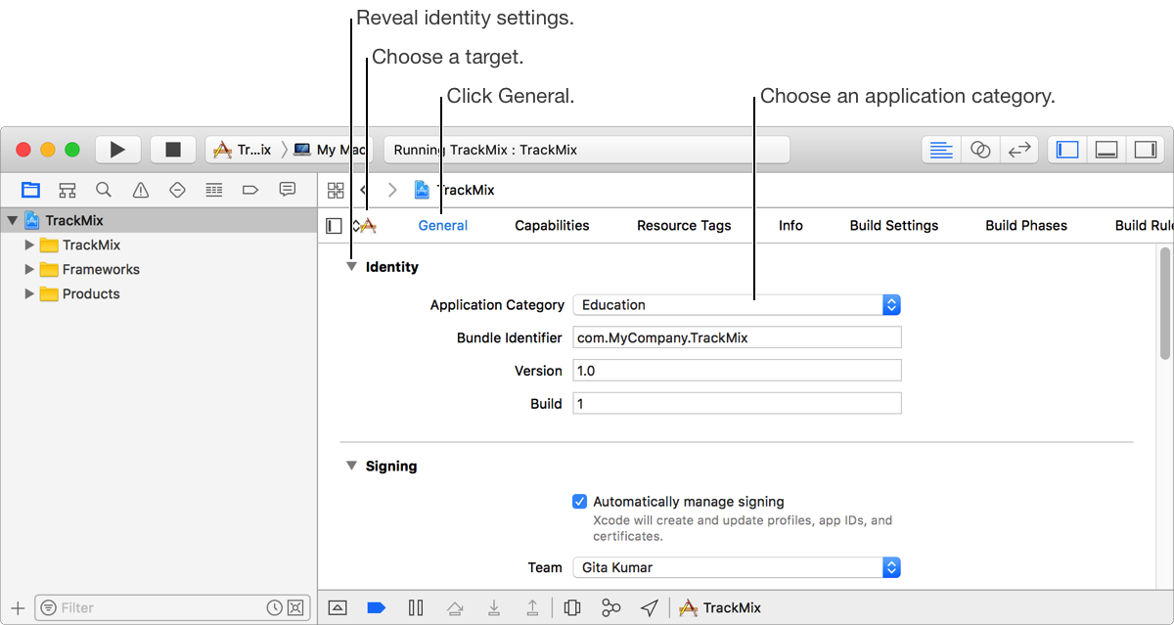Viewport: 1174px width, 625px height.
Task: Hide the debug area from the debug bar
Action: pyautogui.click(x=338, y=608)
